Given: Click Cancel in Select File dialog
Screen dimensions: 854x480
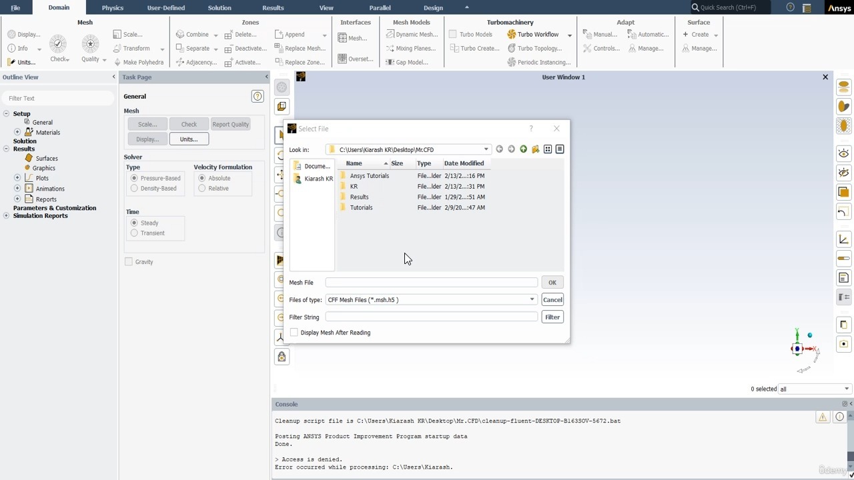Looking at the screenshot, I should (552, 299).
